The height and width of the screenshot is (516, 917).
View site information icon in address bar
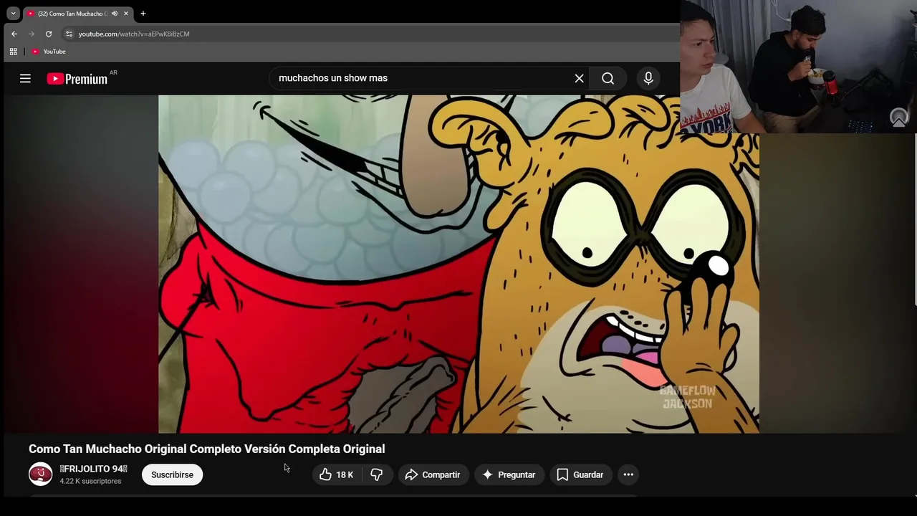click(x=69, y=34)
